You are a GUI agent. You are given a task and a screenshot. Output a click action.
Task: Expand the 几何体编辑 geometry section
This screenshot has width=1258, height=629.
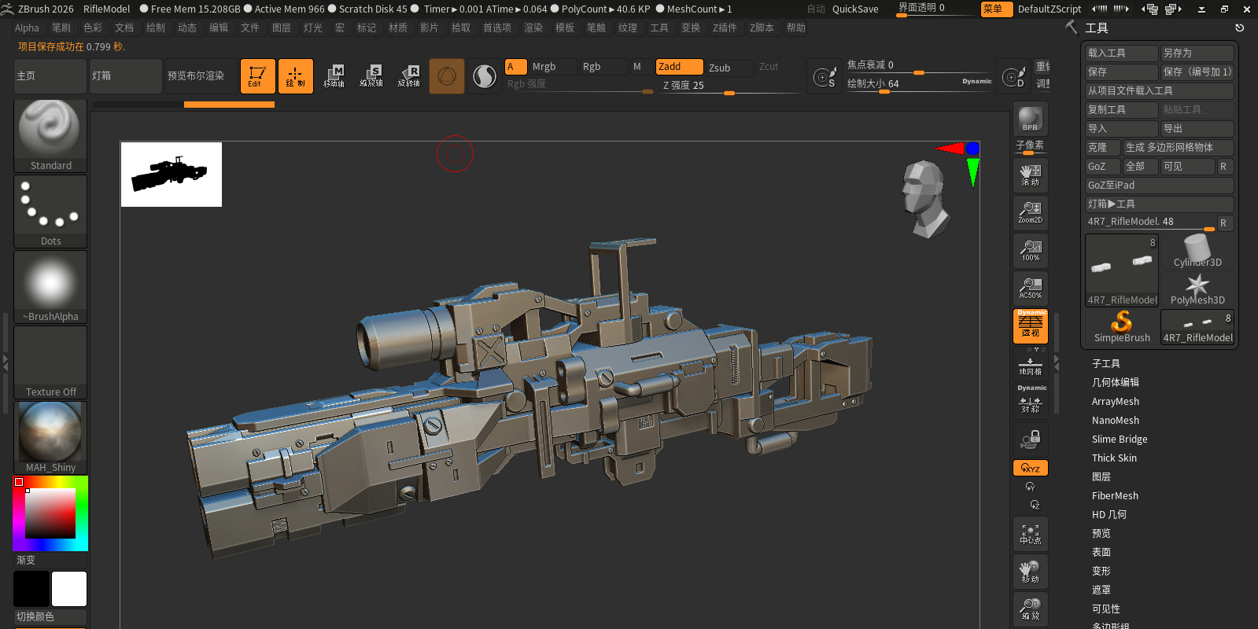(x=1115, y=383)
